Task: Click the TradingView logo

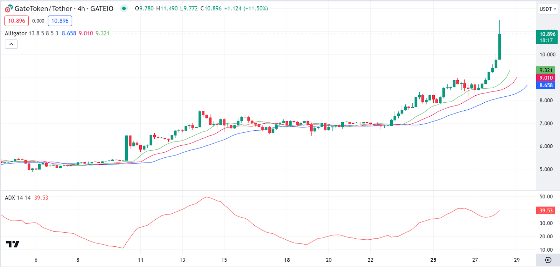Action: coord(13,244)
